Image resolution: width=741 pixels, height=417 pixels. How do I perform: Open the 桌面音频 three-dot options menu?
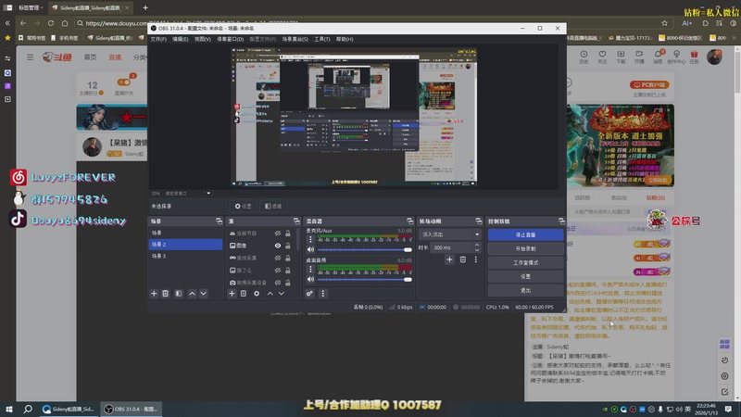(310, 269)
